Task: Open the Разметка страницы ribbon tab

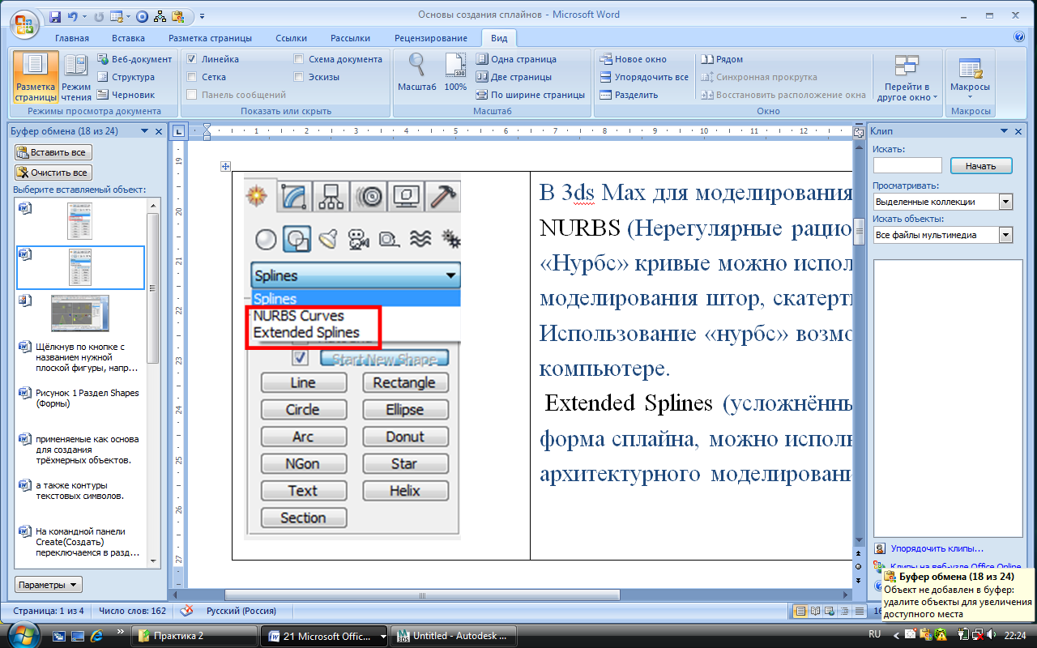Action: click(210, 38)
